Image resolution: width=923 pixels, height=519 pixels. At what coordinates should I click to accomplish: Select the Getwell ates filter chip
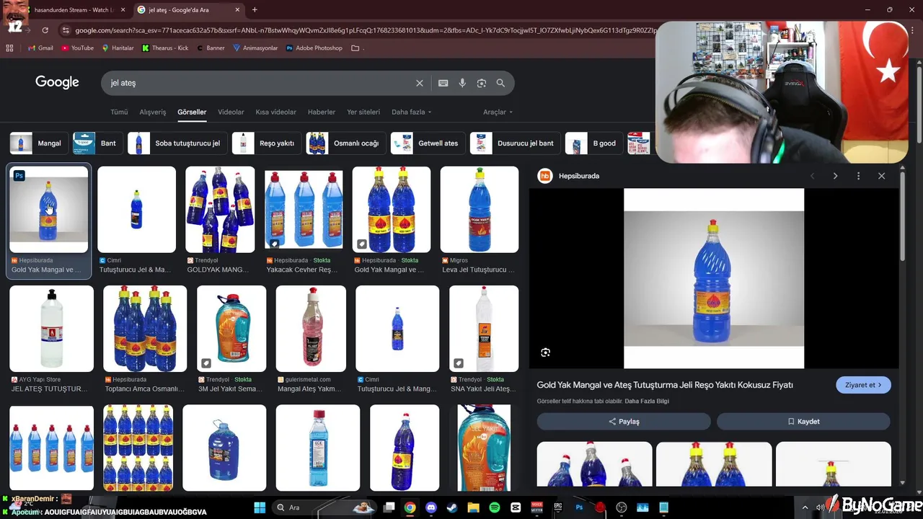(428, 143)
